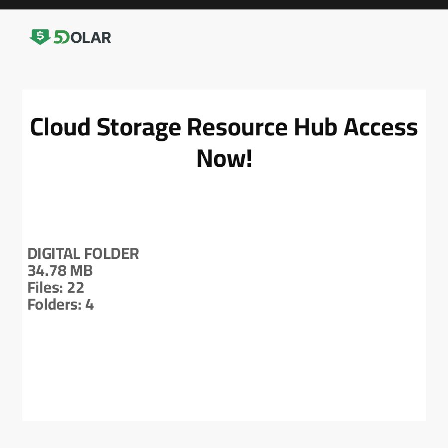Click the green dollar-arrow logo icon
The height and width of the screenshot is (448, 448).
pyautogui.click(x=40, y=37)
